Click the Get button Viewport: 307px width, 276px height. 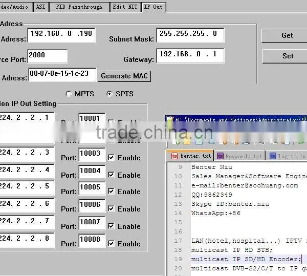coord(285,36)
